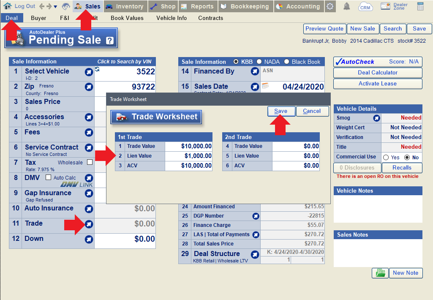Open the settings gear icon
This screenshot has height=300, width=433.
point(330,6)
